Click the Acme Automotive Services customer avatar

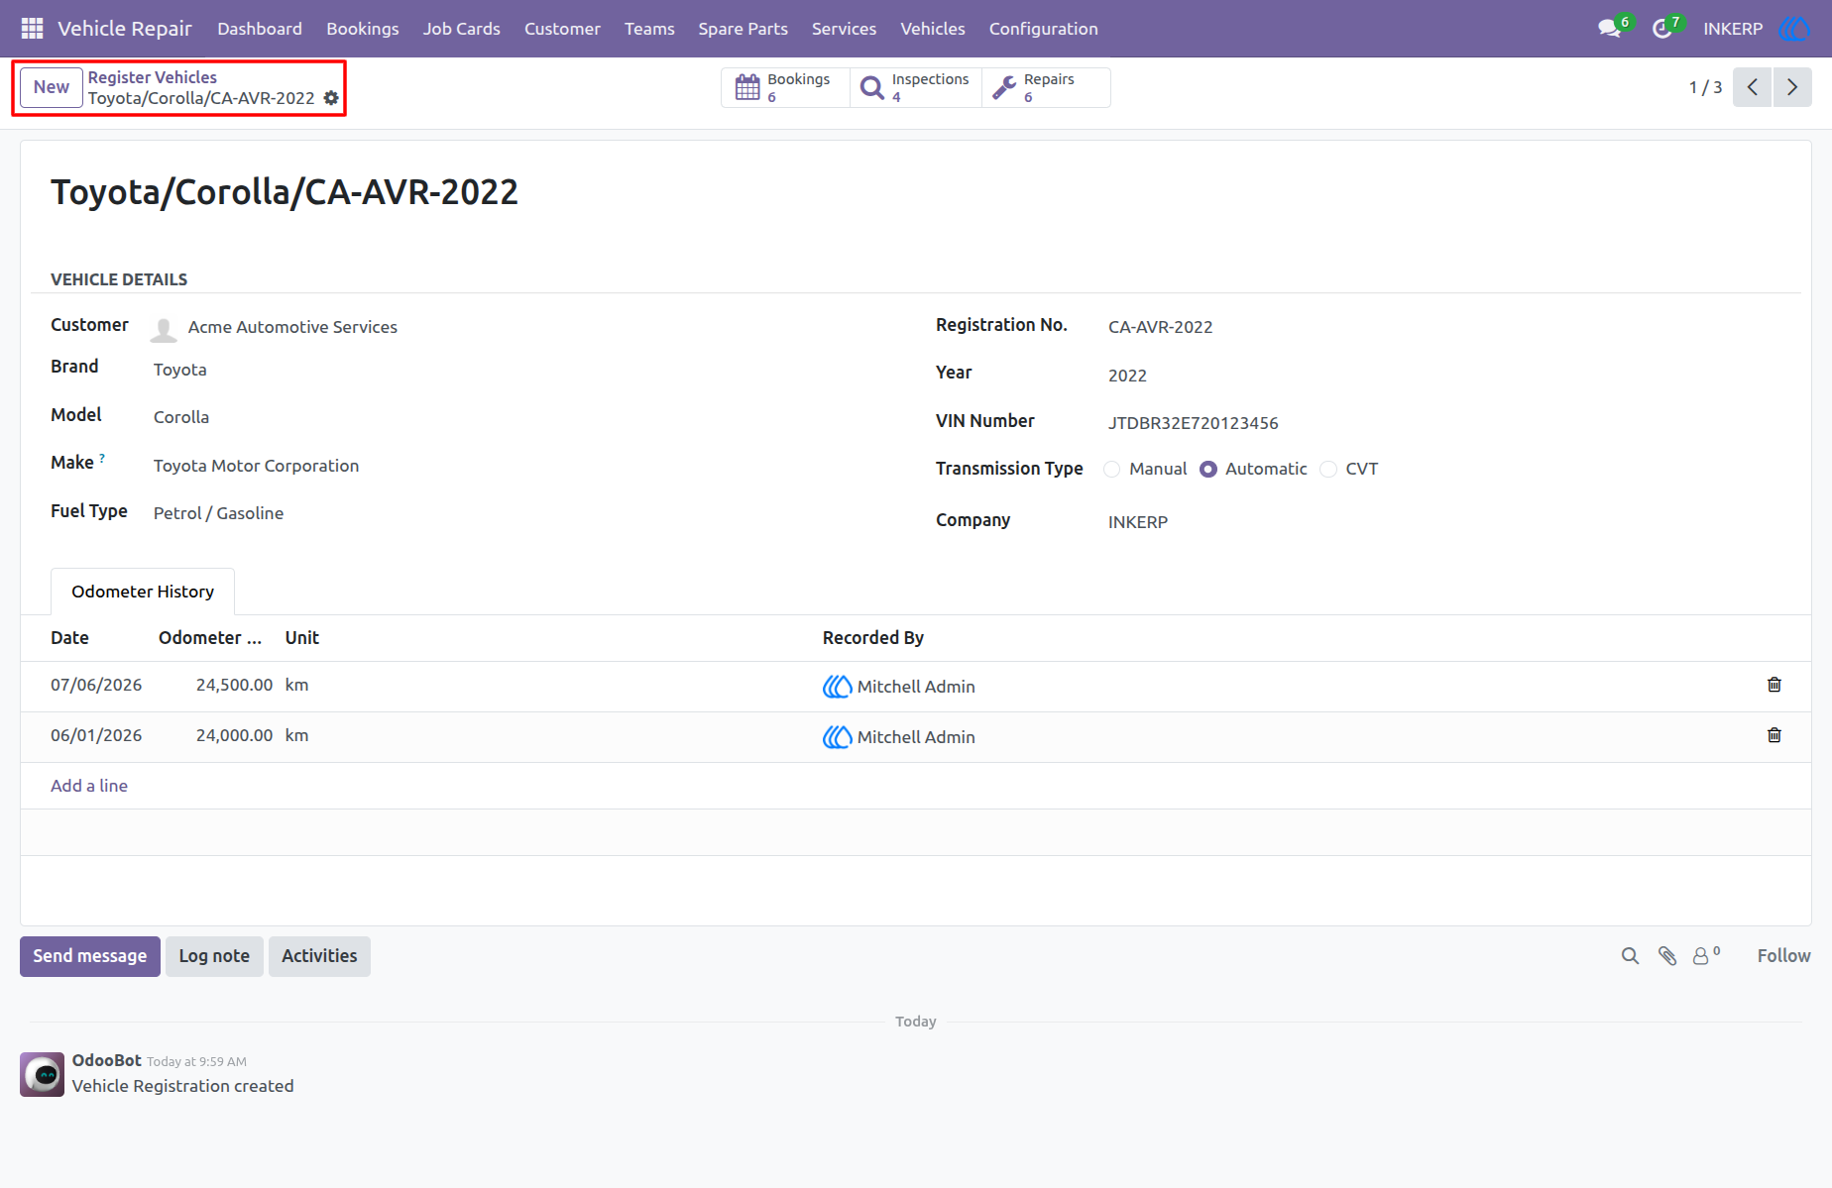coord(164,329)
